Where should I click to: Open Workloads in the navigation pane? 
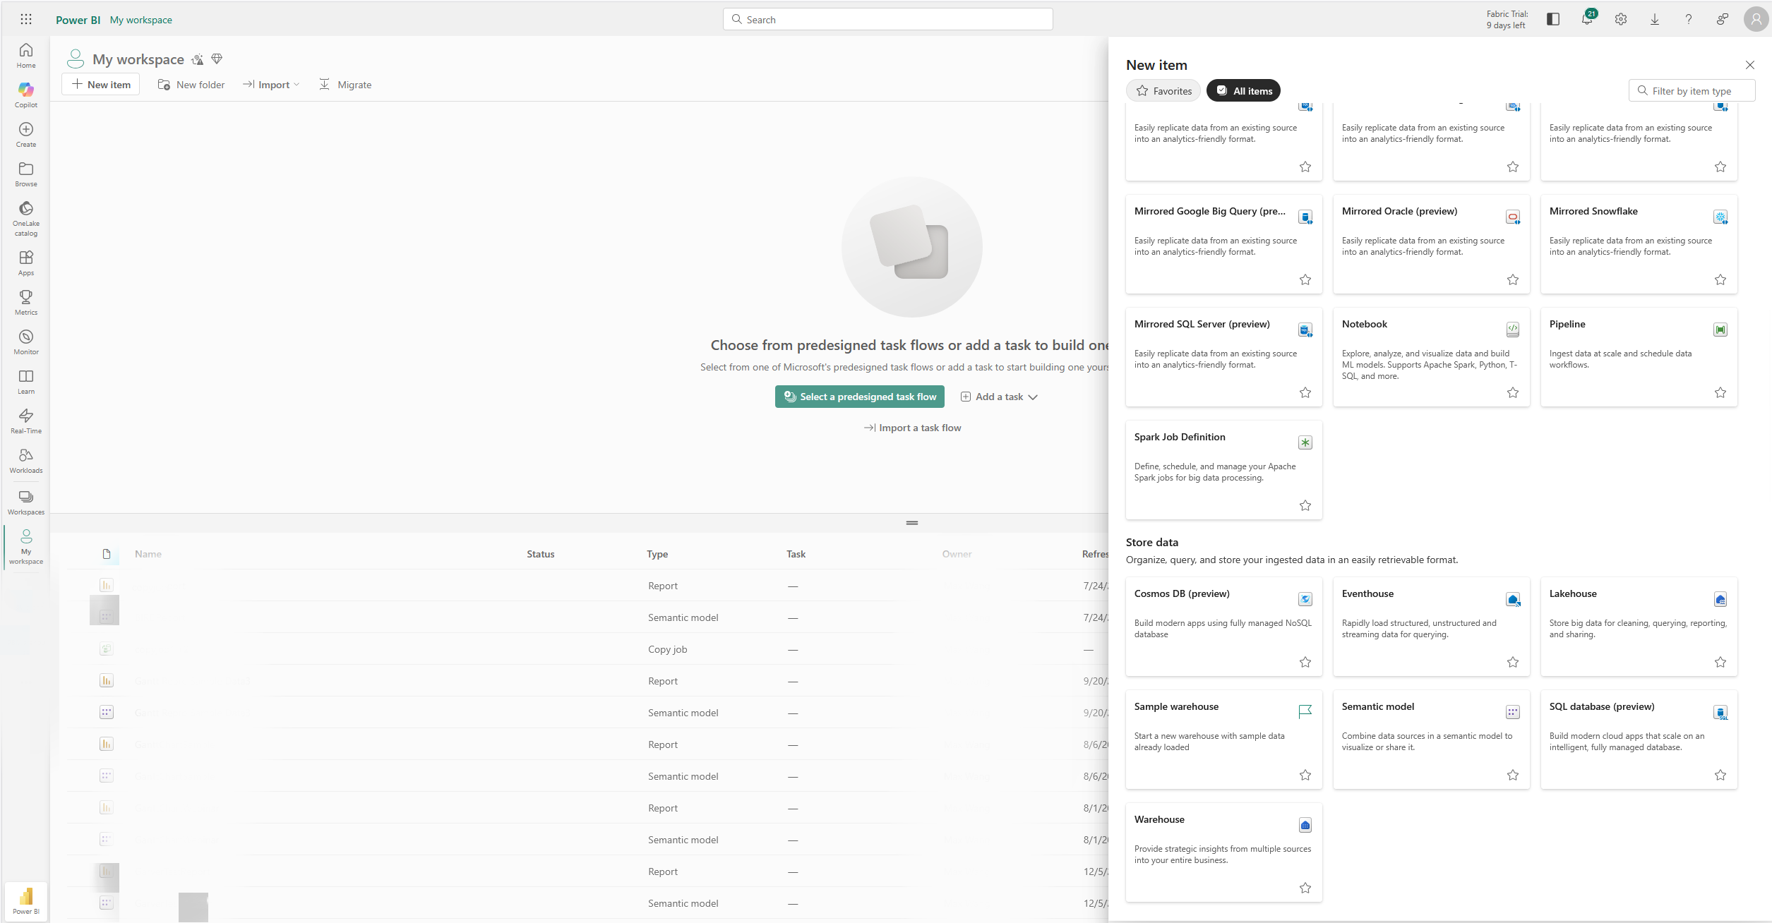click(26, 460)
